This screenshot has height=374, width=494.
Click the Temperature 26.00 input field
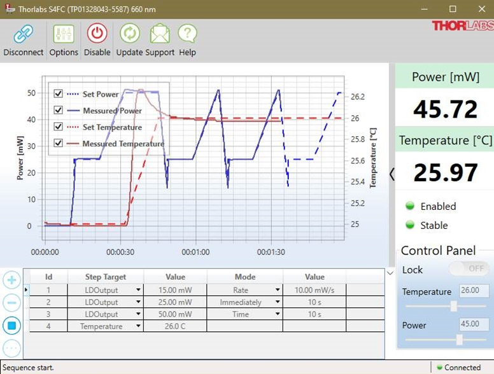[x=474, y=291]
